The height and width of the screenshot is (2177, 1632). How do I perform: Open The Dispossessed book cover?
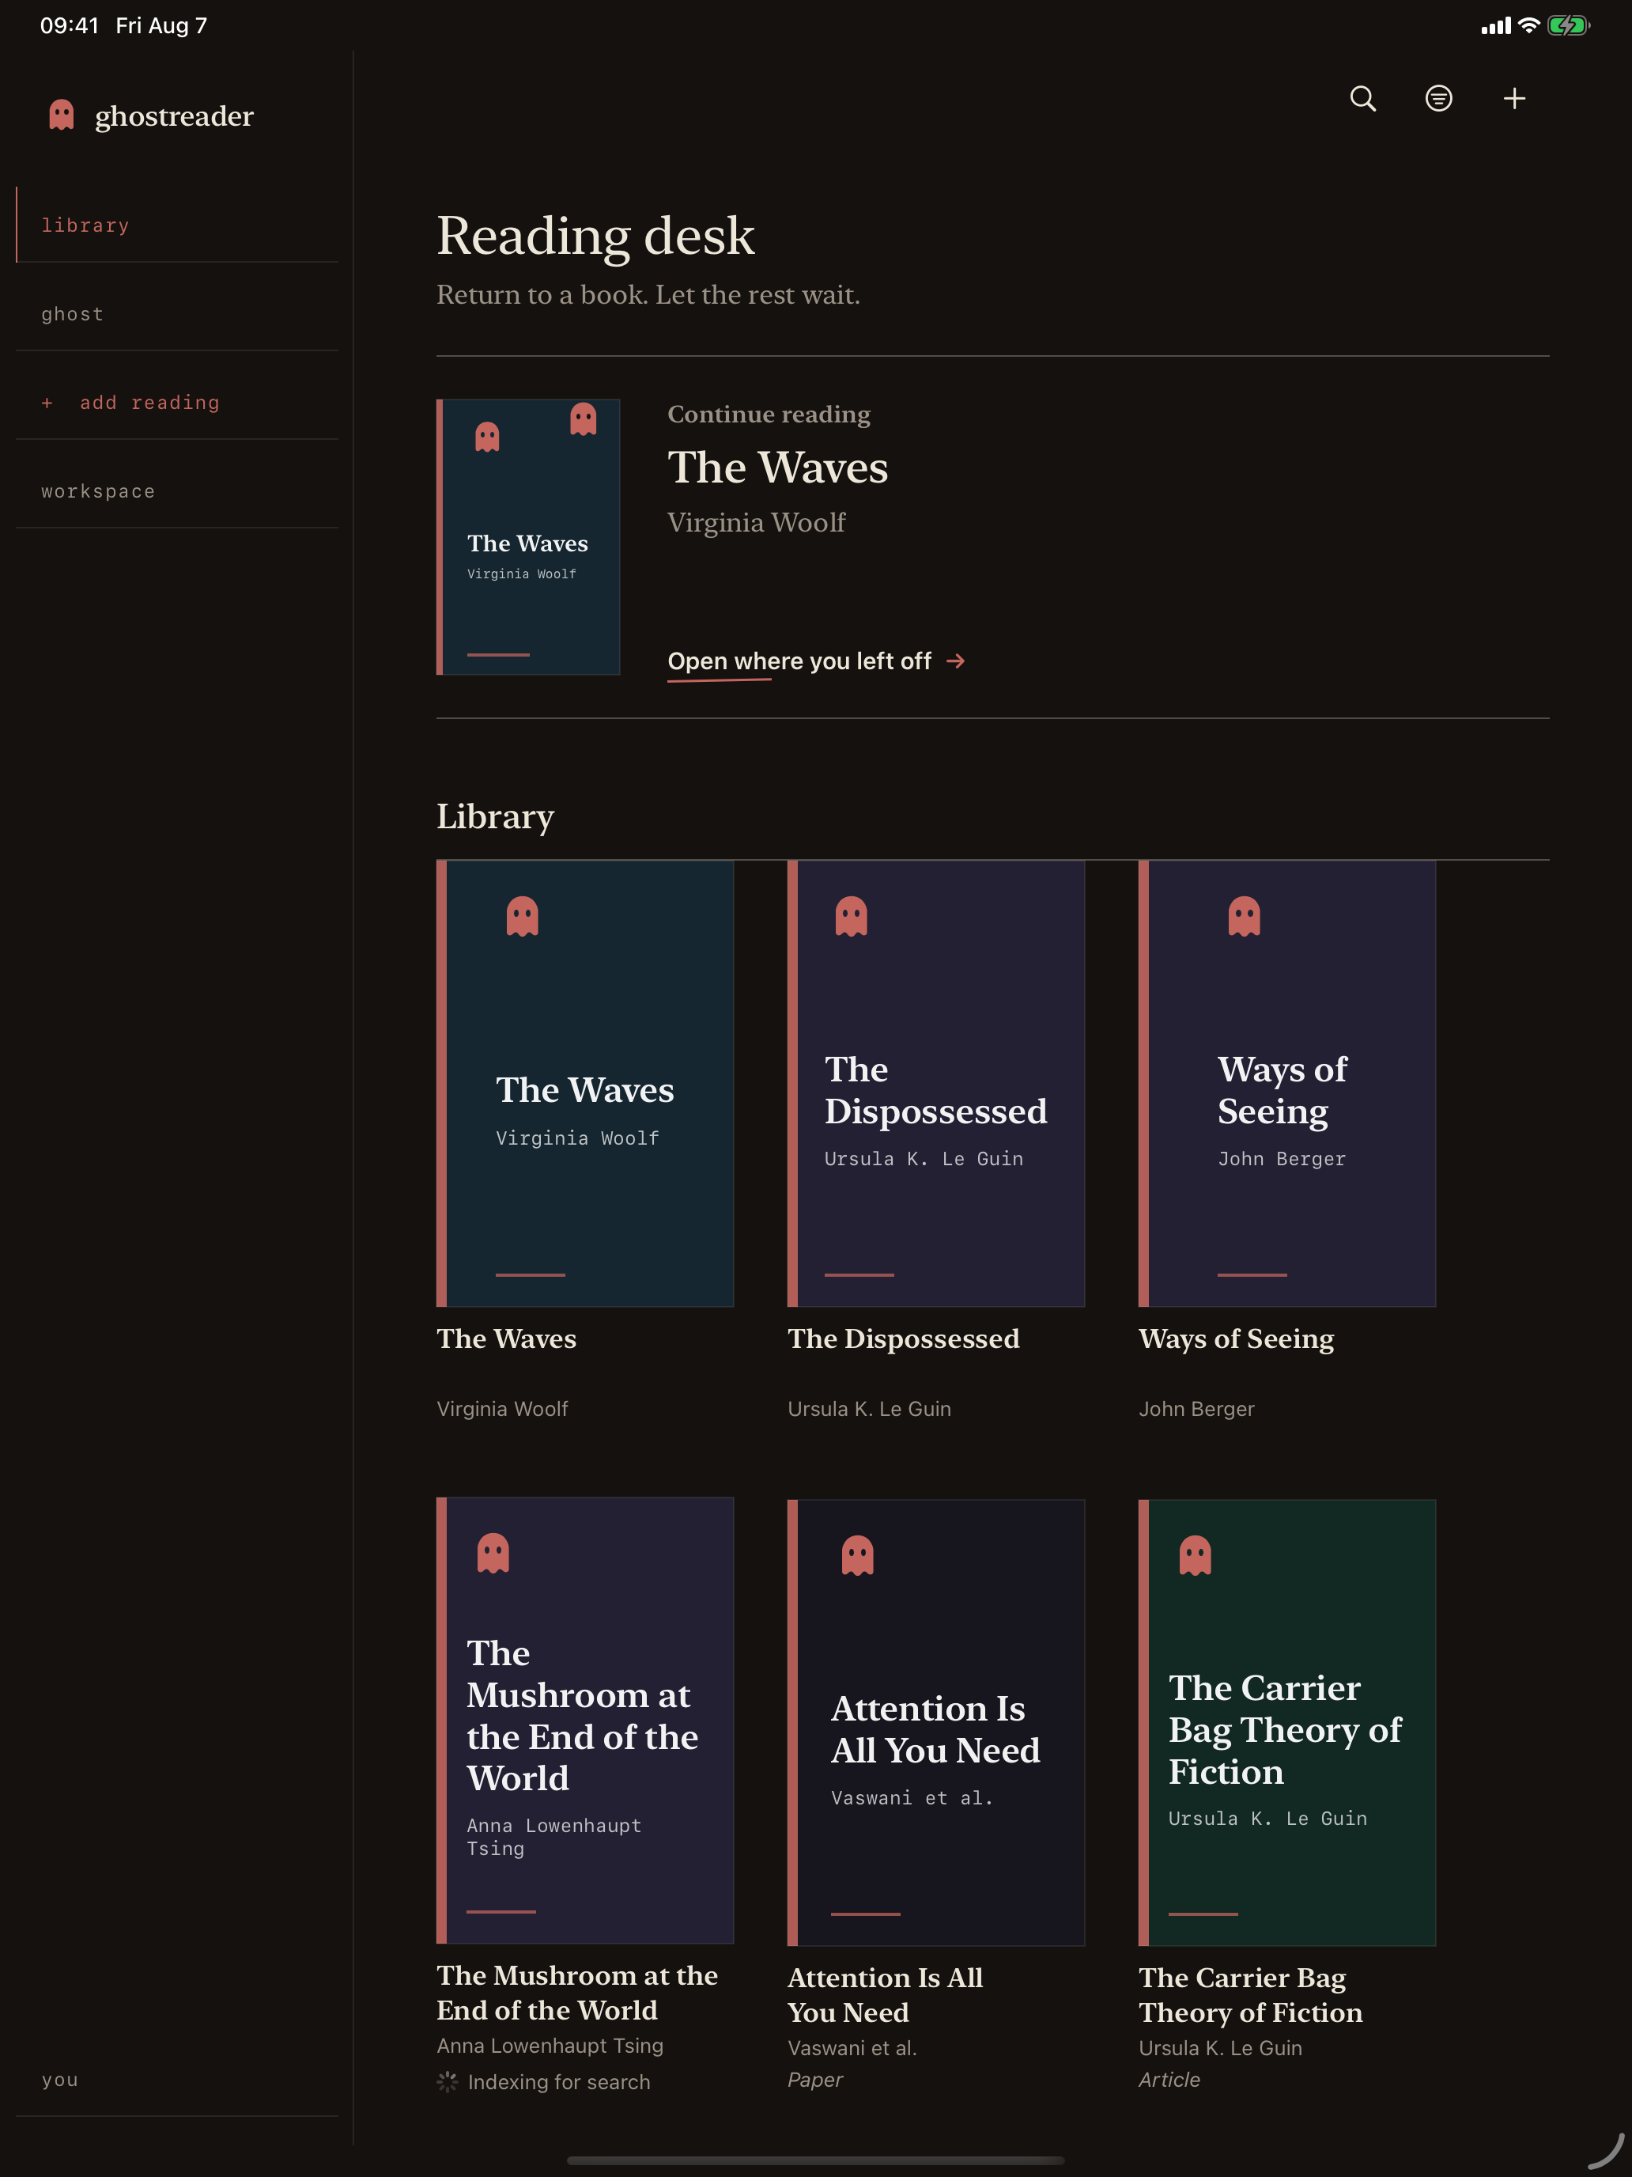coord(935,1084)
